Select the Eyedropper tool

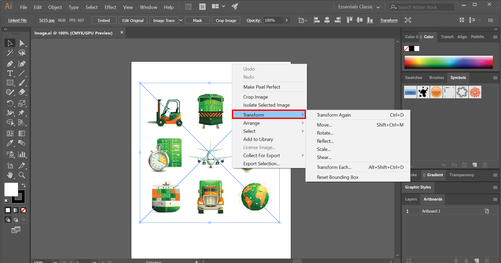10,143
